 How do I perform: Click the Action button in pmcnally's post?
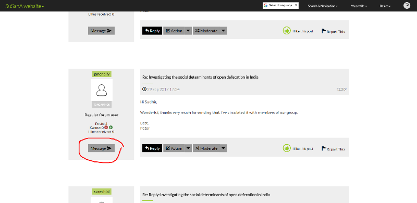click(174, 148)
